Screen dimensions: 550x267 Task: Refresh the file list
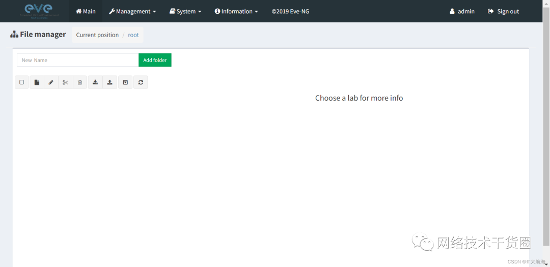(x=141, y=82)
